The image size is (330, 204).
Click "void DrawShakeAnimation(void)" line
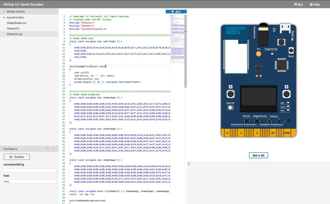click(x=87, y=200)
